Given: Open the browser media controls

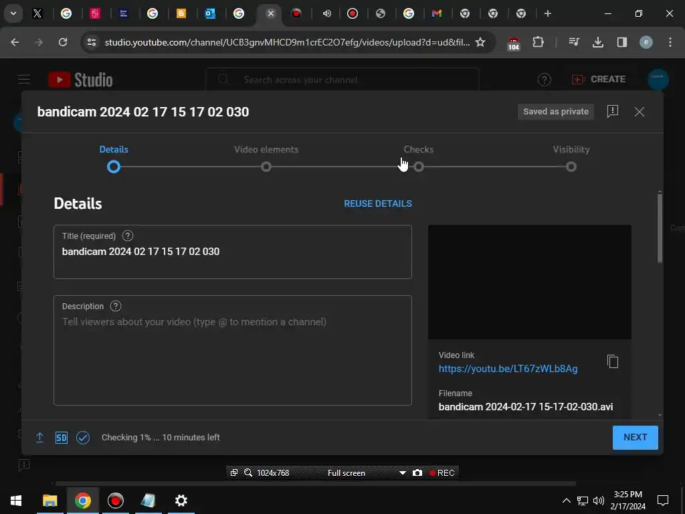Looking at the screenshot, I should (x=573, y=42).
